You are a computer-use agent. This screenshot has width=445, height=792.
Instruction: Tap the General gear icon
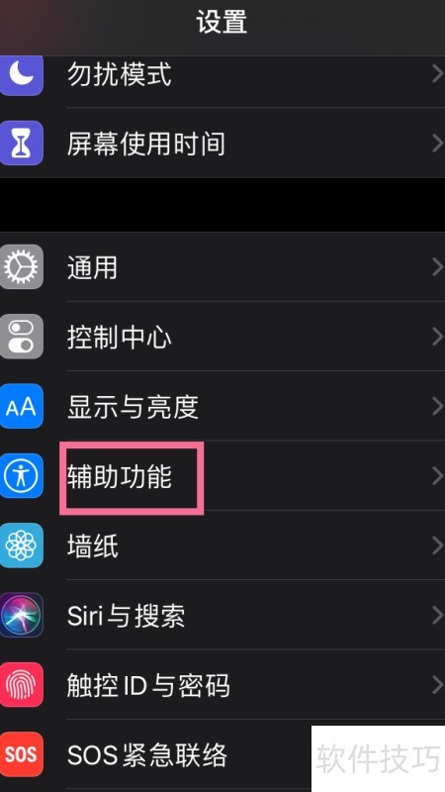(x=21, y=266)
